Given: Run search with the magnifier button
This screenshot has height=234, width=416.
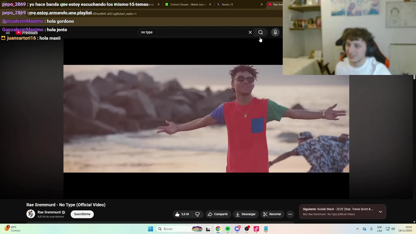Looking at the screenshot, I should [261, 32].
